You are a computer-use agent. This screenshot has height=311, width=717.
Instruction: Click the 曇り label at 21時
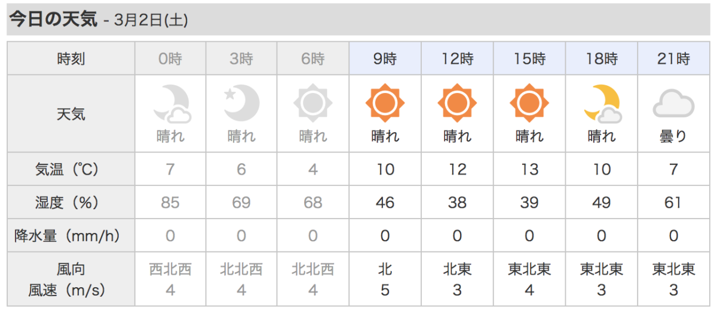coord(673,136)
